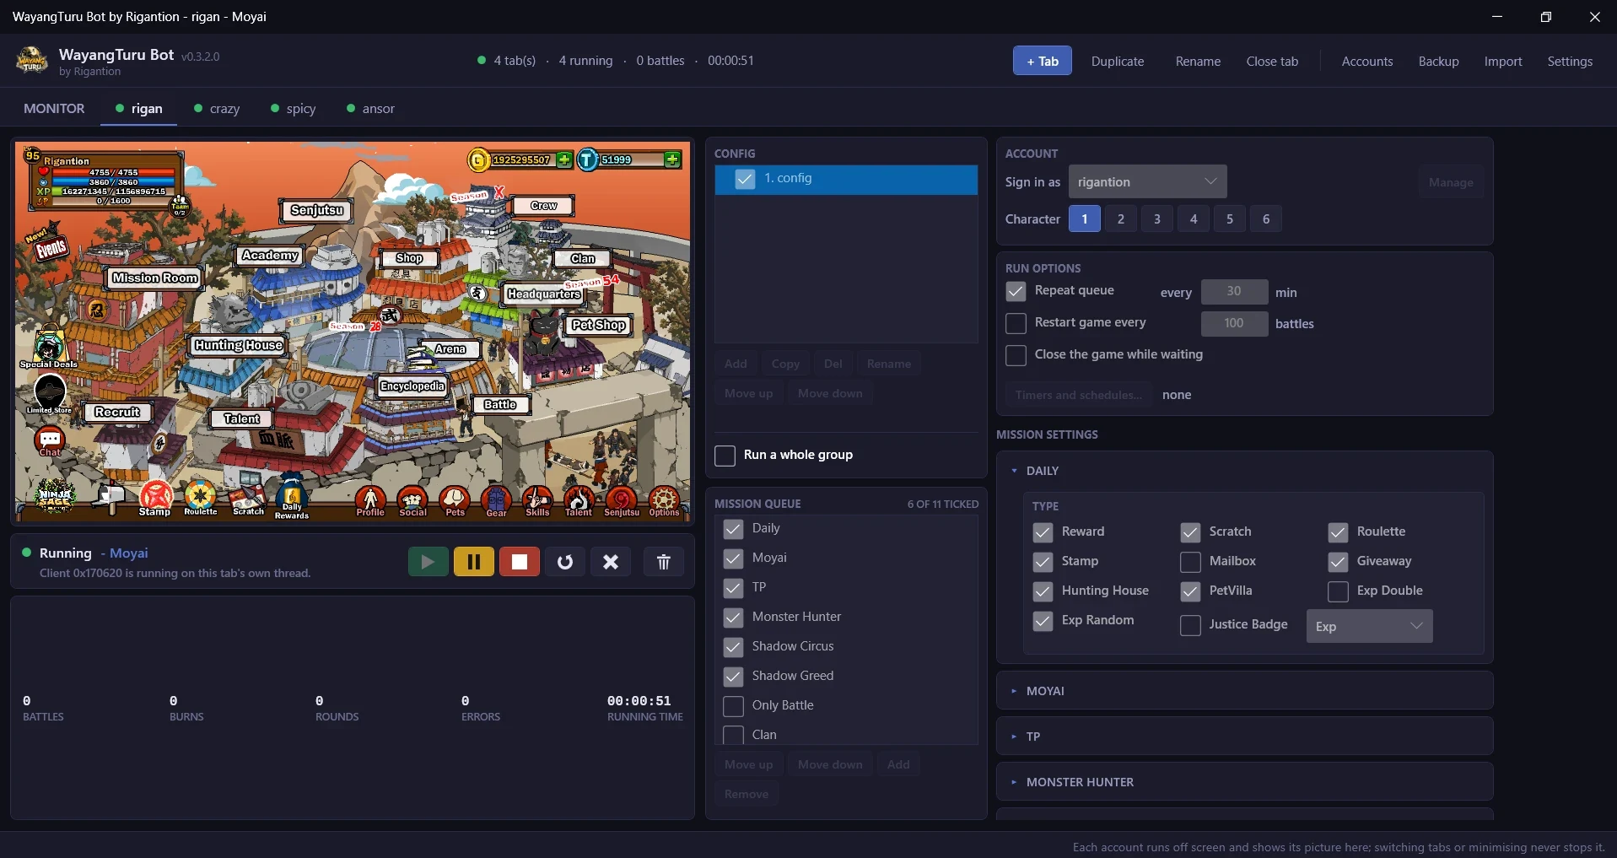Select character slot 3
This screenshot has height=858, width=1617.
pyautogui.click(x=1156, y=219)
